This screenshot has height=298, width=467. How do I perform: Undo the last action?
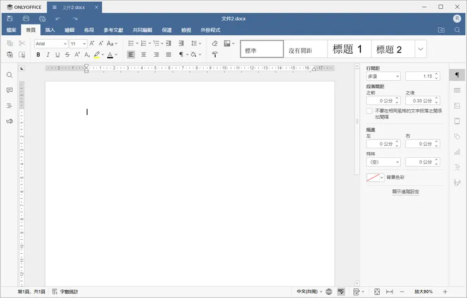(x=58, y=19)
